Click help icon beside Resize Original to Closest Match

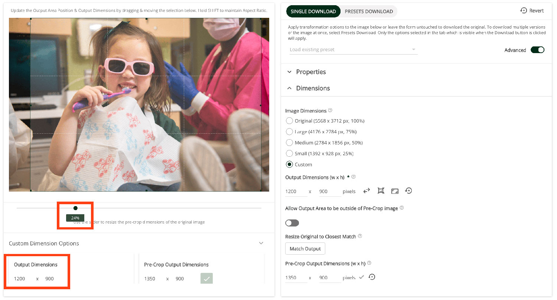pyautogui.click(x=360, y=236)
